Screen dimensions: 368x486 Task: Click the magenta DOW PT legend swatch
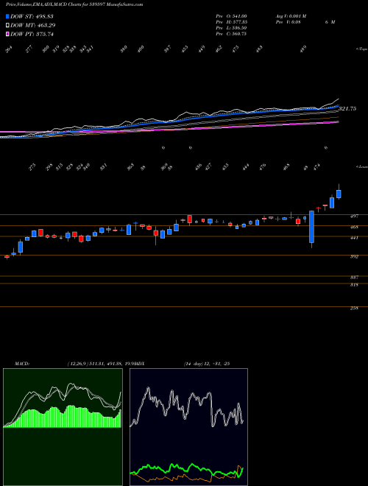pos(7,34)
